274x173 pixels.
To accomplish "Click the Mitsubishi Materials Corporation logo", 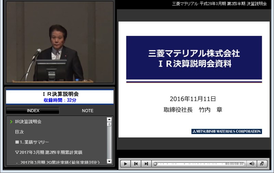I will click(x=227, y=131).
